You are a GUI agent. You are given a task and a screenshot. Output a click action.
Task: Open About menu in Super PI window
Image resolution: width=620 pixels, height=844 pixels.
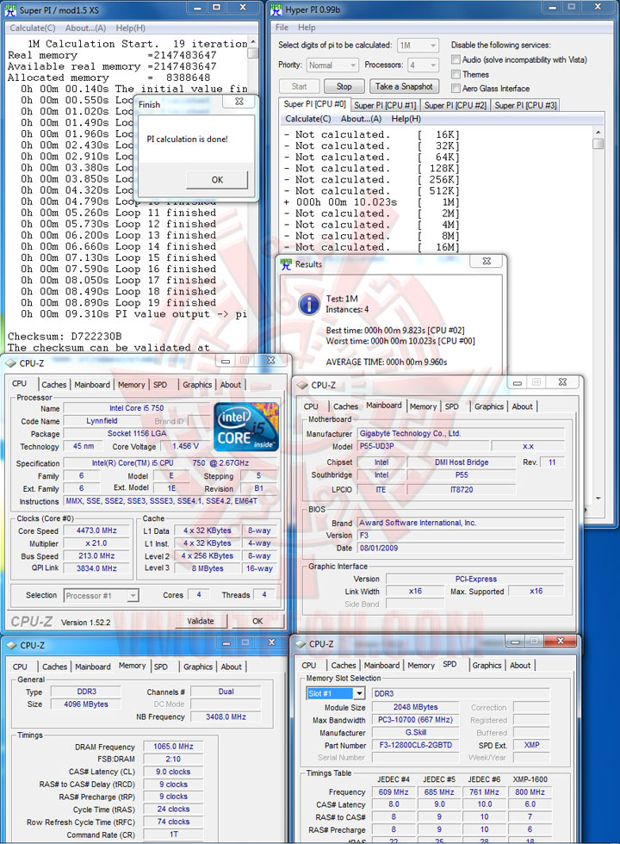point(85,28)
